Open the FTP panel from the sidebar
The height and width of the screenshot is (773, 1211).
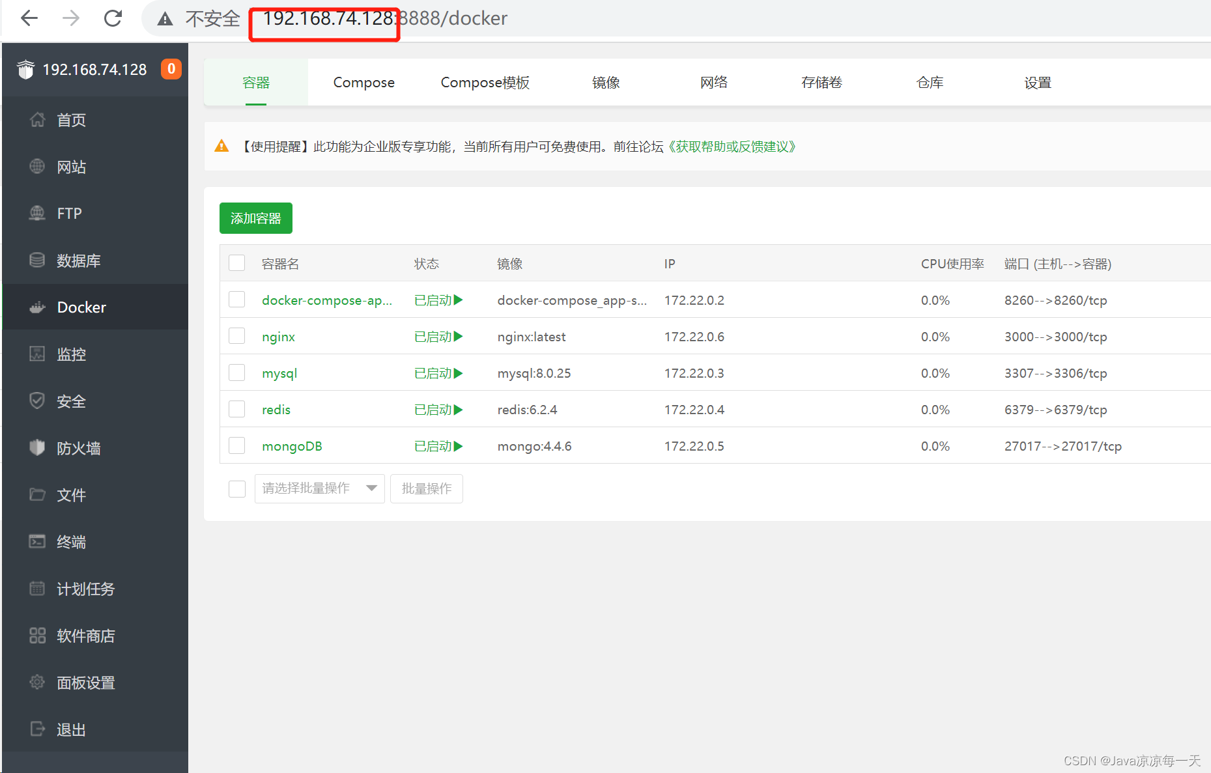tap(68, 213)
